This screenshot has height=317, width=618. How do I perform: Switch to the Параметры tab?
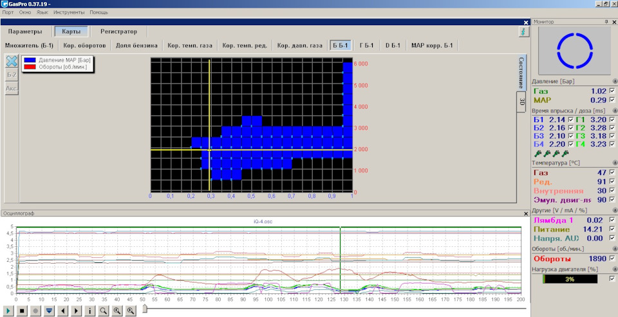(x=25, y=32)
